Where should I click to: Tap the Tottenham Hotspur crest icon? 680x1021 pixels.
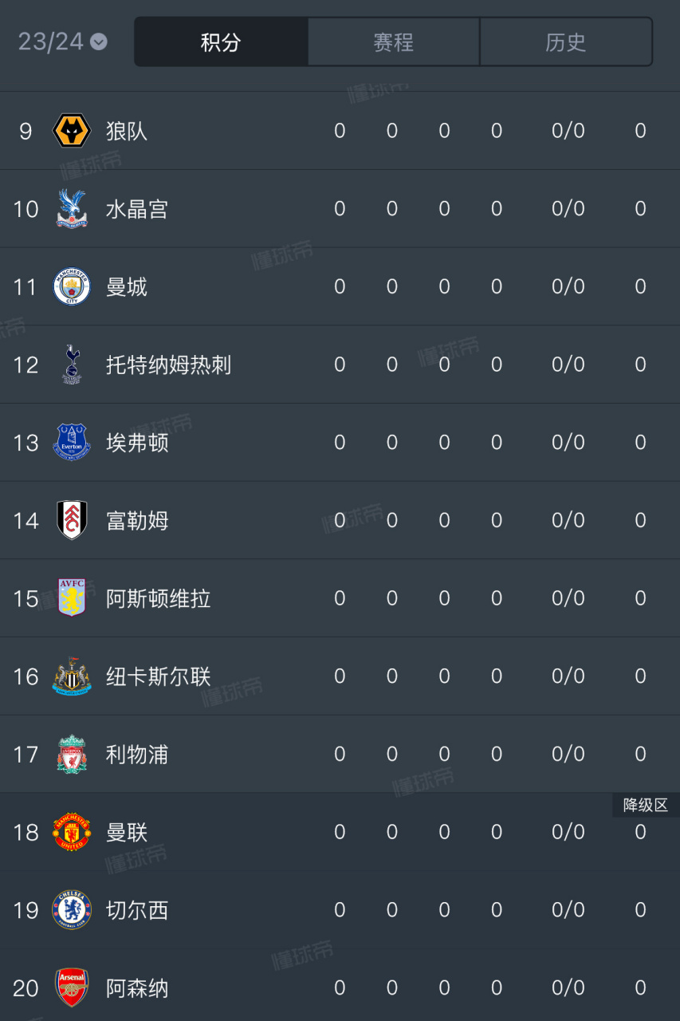(72, 365)
